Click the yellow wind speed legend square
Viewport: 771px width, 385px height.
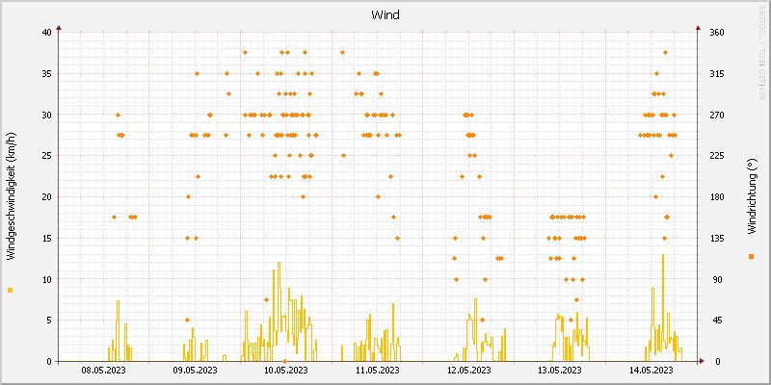click(x=11, y=291)
